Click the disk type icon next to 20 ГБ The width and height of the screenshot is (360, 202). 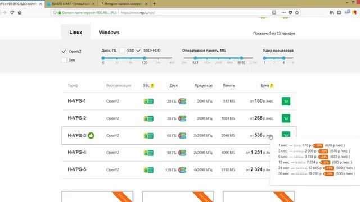(182, 101)
